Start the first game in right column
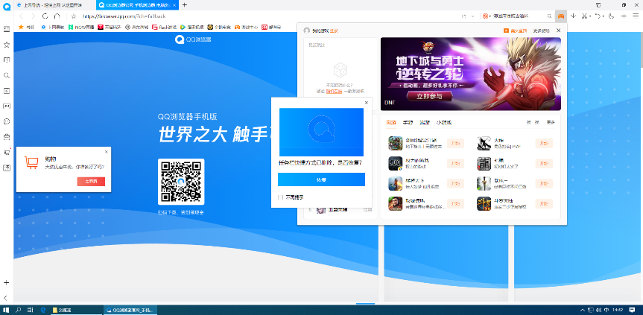The height and width of the screenshot is (315, 643). (x=544, y=144)
